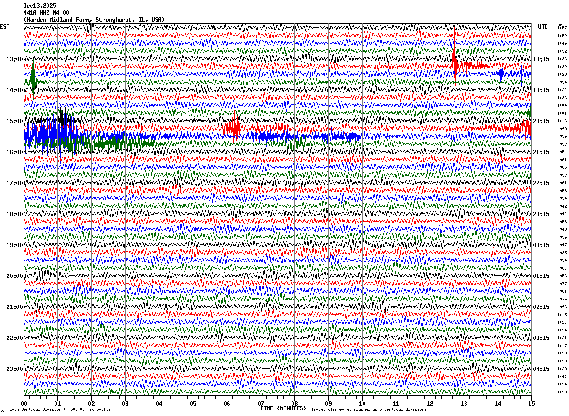This screenshot has height=416, width=569.
Task: Click the DC offset value 1013
Action: [562, 121]
